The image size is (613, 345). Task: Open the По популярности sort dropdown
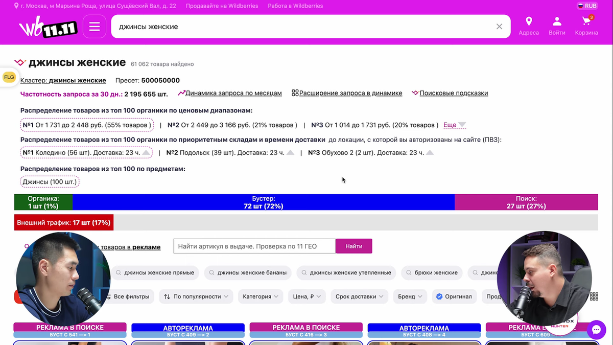click(196, 296)
